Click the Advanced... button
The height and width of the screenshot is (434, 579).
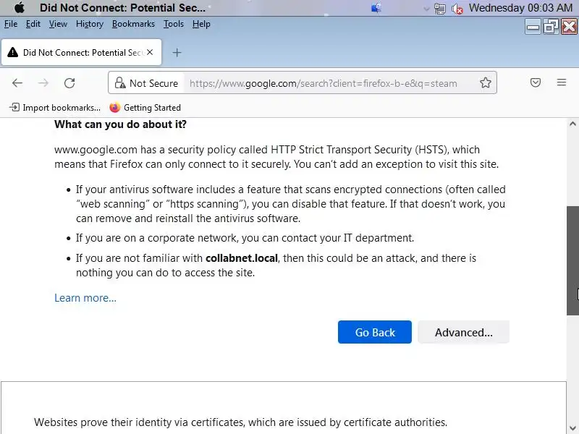(463, 332)
